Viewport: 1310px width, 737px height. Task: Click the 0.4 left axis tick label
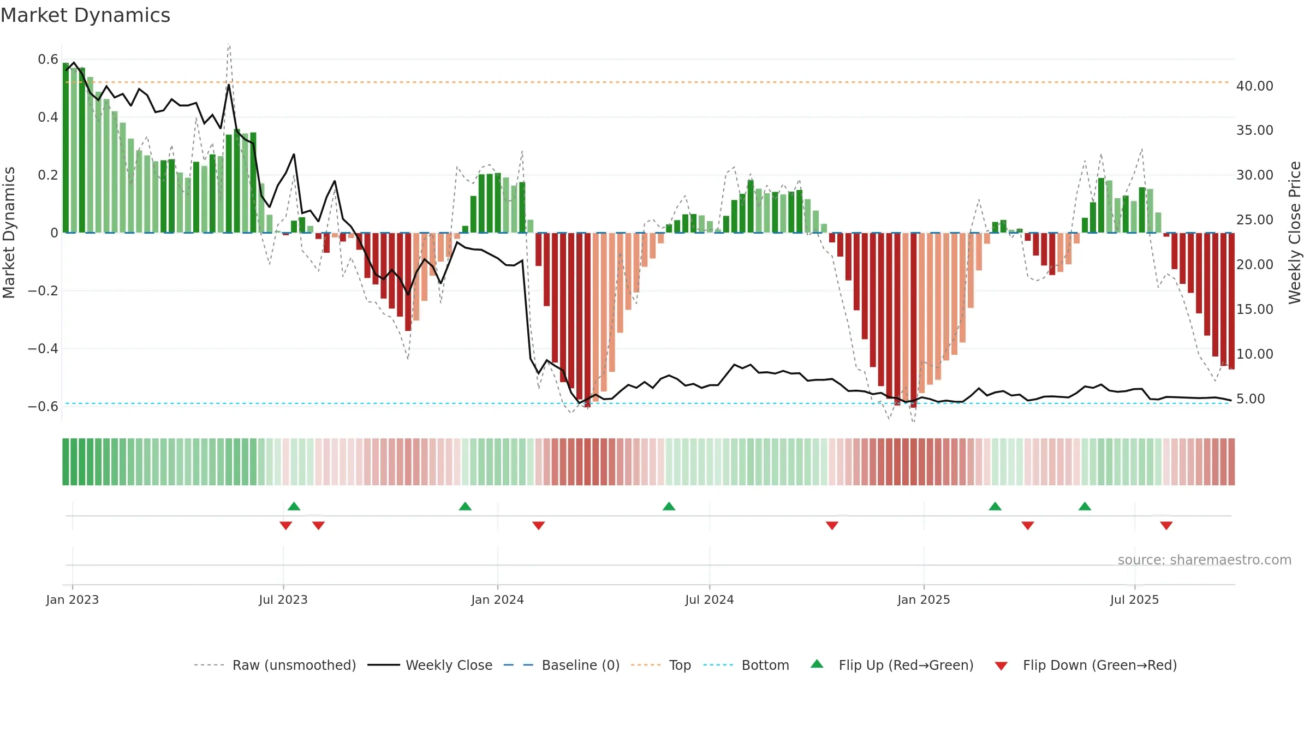48,117
